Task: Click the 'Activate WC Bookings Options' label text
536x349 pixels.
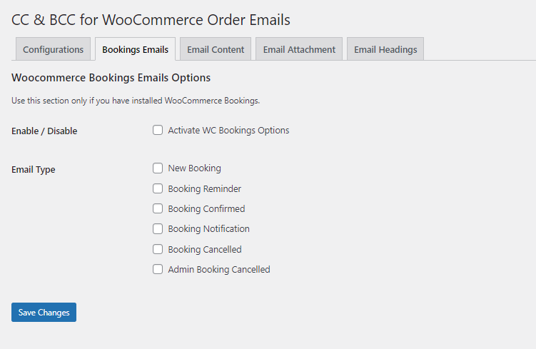Action: click(x=228, y=131)
